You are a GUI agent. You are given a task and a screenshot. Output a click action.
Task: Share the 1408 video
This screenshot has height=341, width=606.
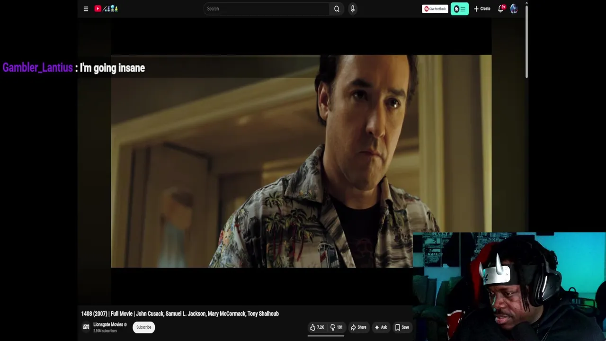click(358, 327)
